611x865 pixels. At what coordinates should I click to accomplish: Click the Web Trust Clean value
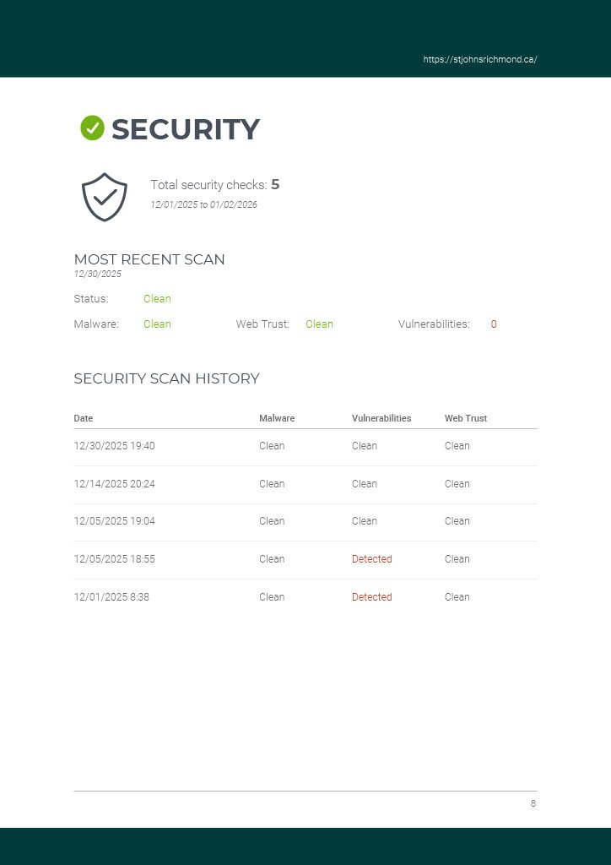pos(319,324)
